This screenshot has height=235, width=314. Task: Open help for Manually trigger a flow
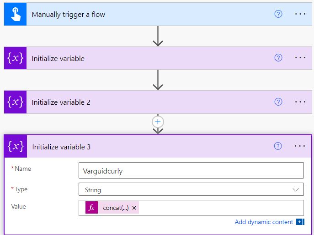coord(278,14)
